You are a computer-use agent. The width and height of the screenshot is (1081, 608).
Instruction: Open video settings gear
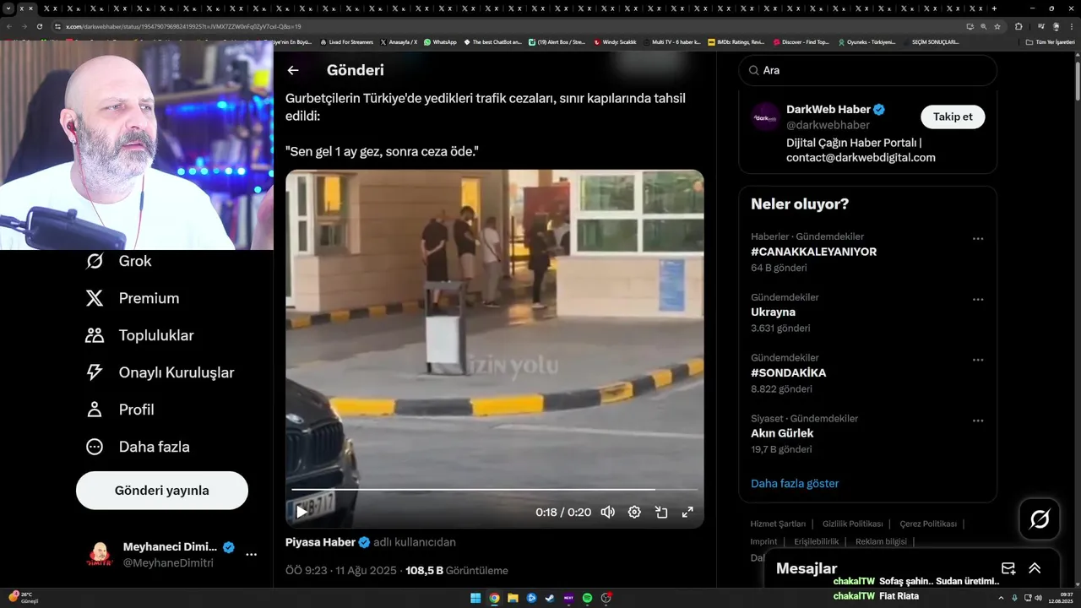(x=634, y=512)
